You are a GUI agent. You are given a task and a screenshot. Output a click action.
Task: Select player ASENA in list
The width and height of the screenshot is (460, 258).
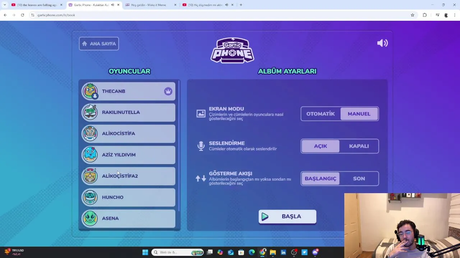click(128, 218)
